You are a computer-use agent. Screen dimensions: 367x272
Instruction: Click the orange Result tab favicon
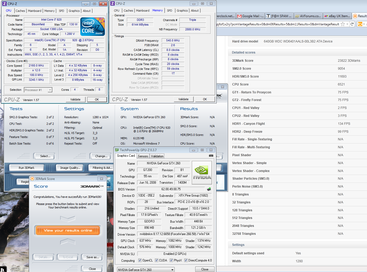pos(355,16)
